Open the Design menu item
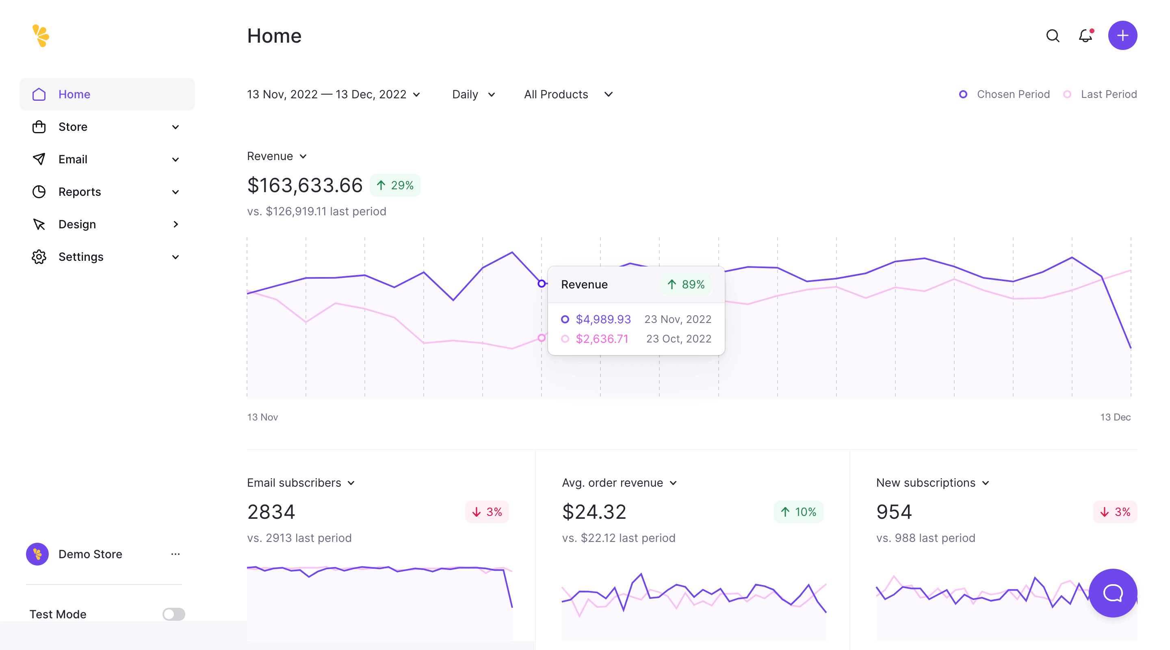Screen dimensions: 1170x650 click(x=77, y=224)
